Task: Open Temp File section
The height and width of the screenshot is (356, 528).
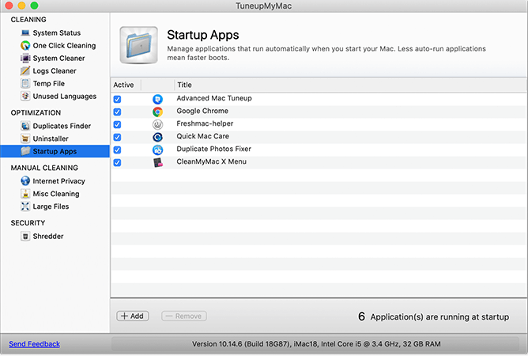Action: tap(48, 83)
